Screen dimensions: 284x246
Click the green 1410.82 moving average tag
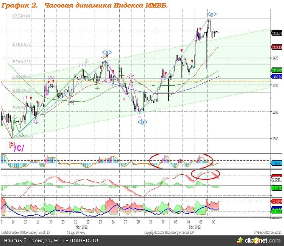277,71
